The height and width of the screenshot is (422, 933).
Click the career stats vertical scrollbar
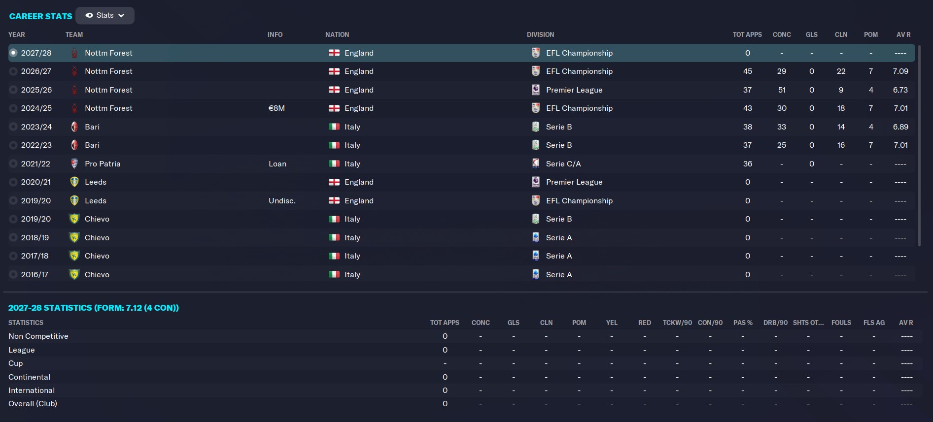point(919,145)
